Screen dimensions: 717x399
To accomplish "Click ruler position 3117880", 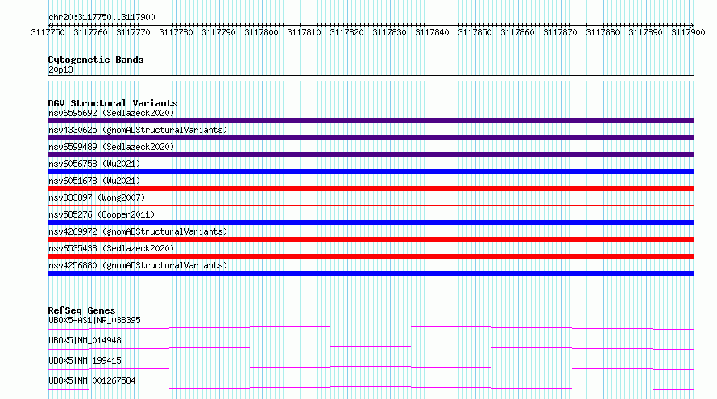I will pyautogui.click(x=603, y=32).
